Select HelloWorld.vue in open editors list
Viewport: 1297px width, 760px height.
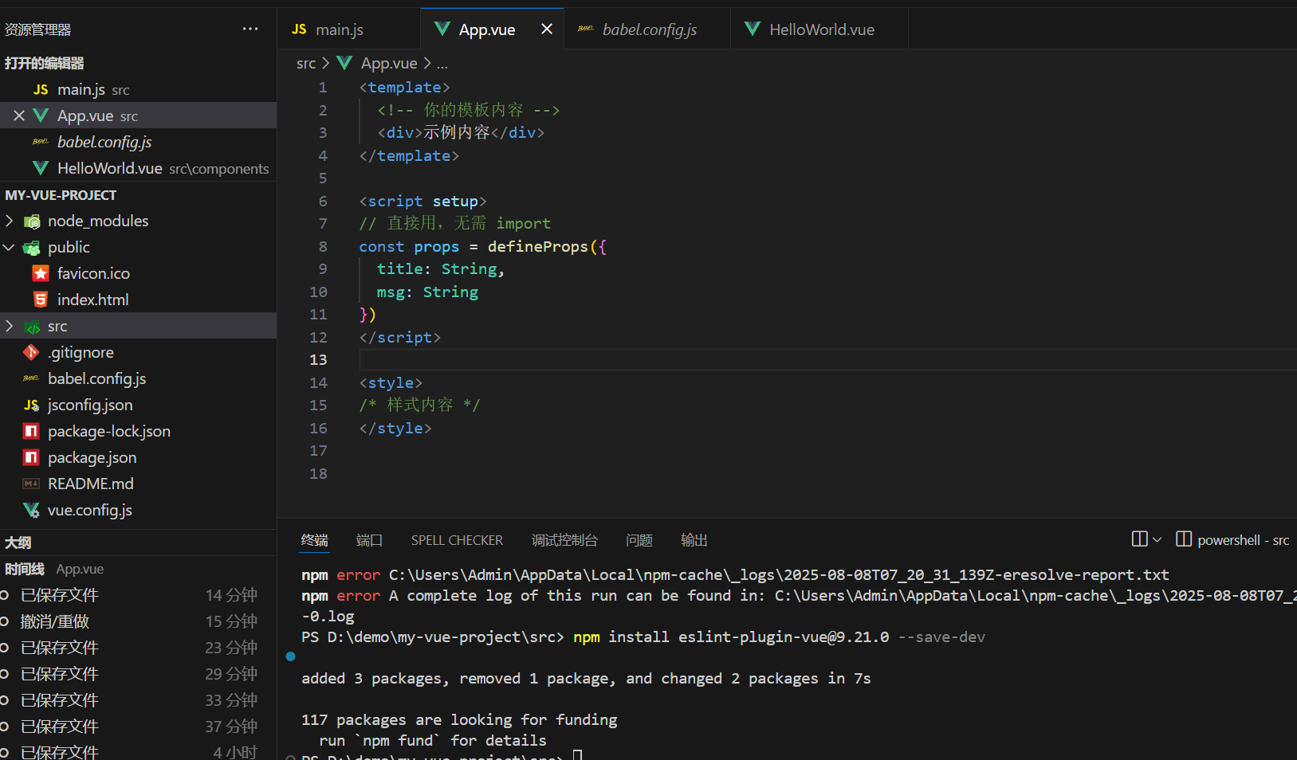[x=138, y=168]
